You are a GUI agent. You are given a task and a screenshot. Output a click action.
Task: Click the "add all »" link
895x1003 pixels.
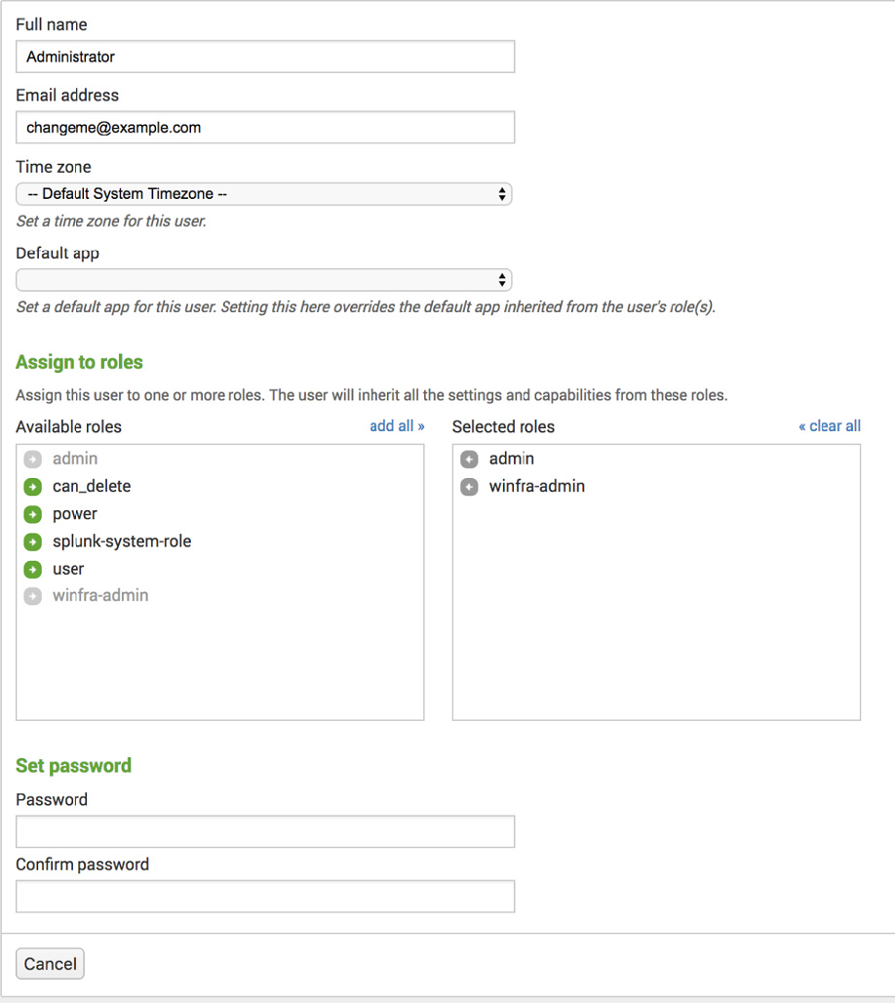coord(397,426)
